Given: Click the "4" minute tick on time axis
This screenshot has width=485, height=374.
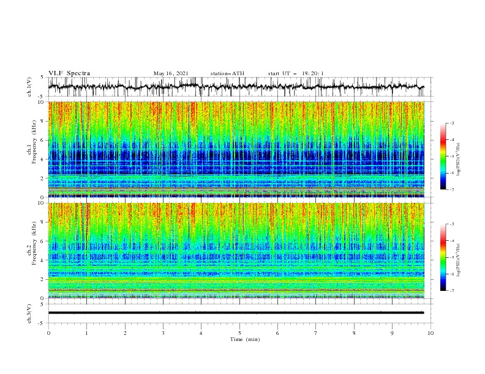Looking at the screenshot, I should (x=201, y=333).
